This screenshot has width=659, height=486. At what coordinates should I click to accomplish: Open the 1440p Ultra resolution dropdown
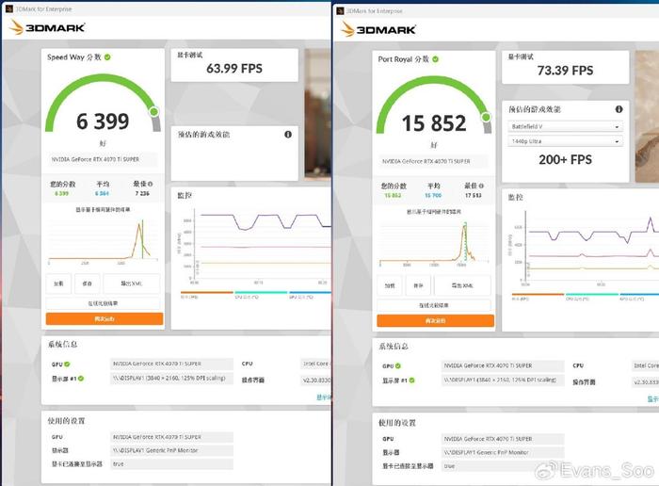point(565,141)
